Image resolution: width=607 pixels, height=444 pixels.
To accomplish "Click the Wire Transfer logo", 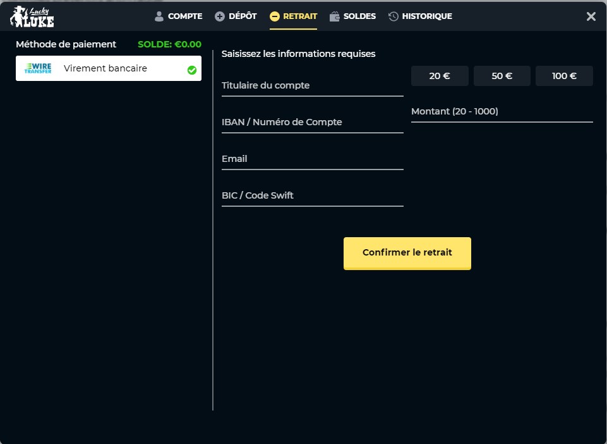I will [x=38, y=68].
